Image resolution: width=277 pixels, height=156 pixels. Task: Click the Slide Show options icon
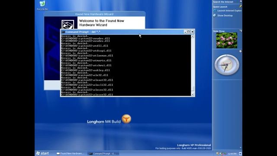pyautogui.click(x=241, y=31)
